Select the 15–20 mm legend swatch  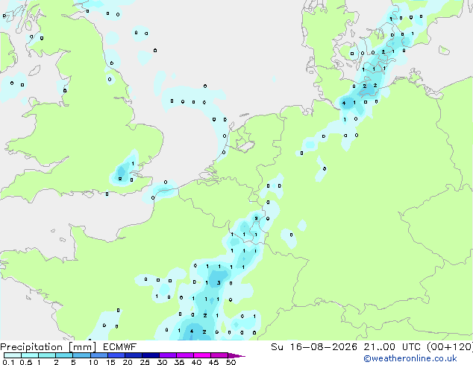116,355
